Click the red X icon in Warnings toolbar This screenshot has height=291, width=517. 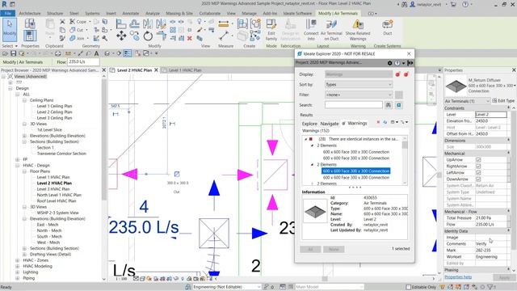[378, 122]
